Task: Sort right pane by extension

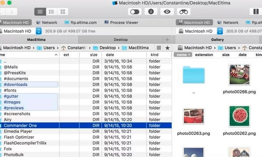Action: pyautogui.click(x=204, y=55)
